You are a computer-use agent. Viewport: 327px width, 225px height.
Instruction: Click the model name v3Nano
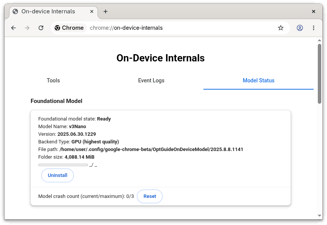(78, 127)
